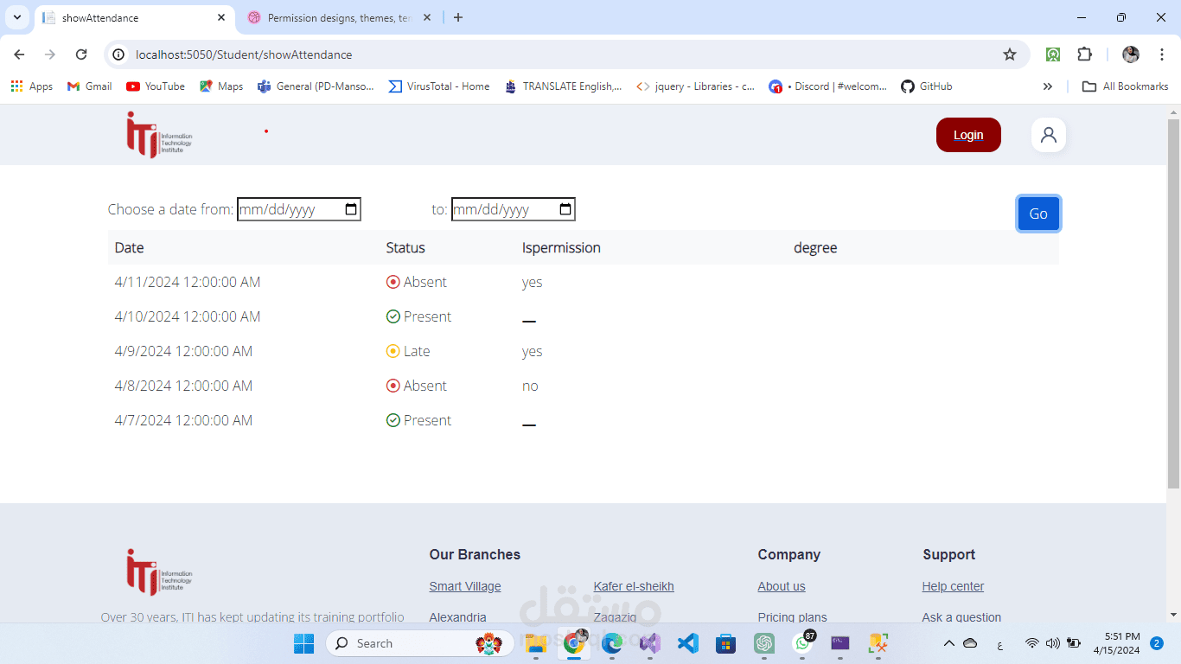Viewport: 1181px width, 664px height.
Task: Click the Go button
Action: click(1038, 214)
